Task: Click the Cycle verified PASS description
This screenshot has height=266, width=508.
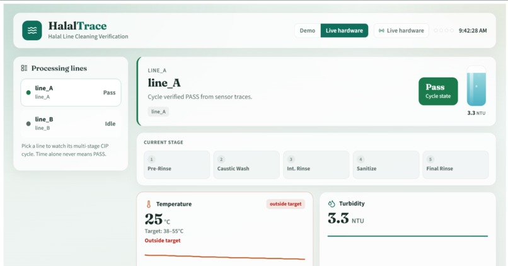Action: 200,96
